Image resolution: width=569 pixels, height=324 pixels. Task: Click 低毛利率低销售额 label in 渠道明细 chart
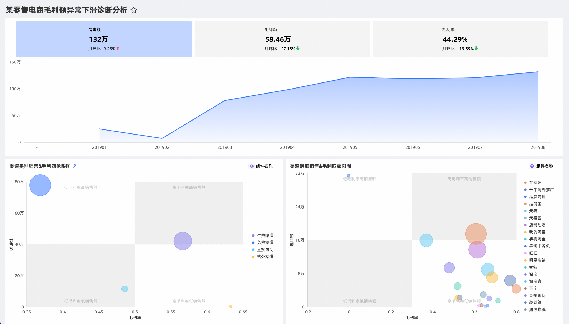pyautogui.click(x=359, y=301)
